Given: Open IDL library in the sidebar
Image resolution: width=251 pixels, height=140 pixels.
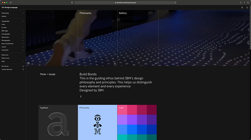Looking at the screenshot, I should tap(5, 66).
